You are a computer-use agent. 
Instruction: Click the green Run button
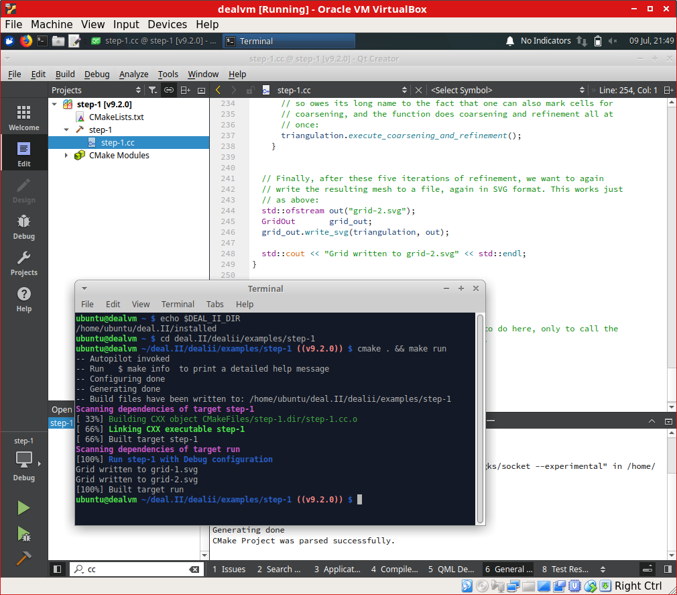click(x=23, y=508)
